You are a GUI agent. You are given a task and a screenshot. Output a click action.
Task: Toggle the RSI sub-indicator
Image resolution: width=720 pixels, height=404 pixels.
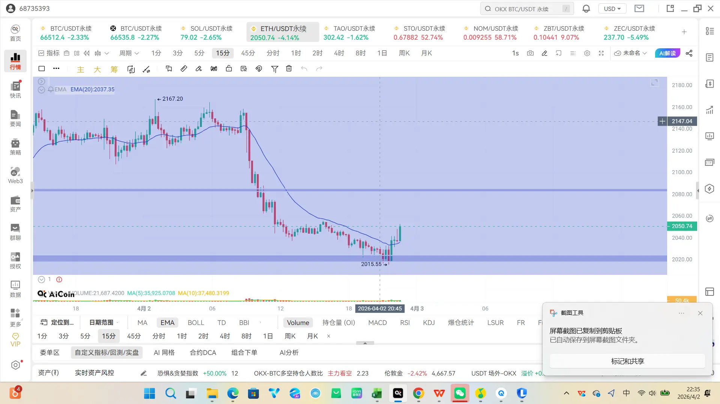coord(405,323)
